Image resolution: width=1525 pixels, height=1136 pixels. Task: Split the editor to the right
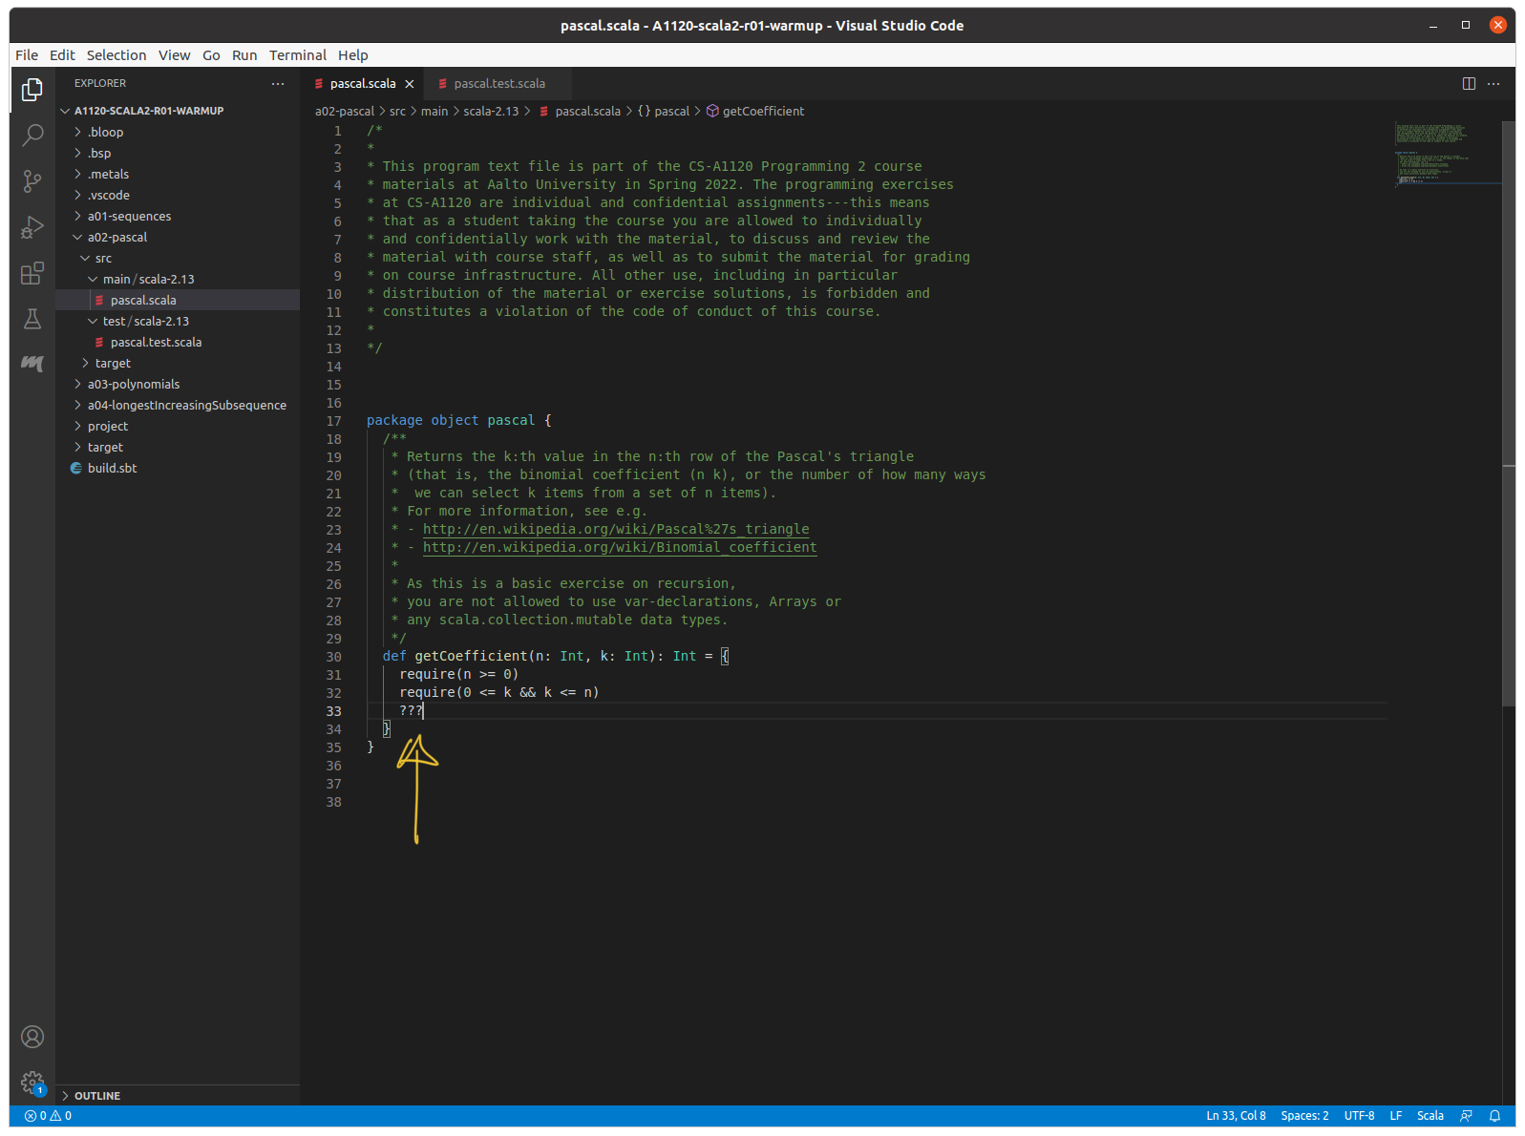click(1469, 84)
